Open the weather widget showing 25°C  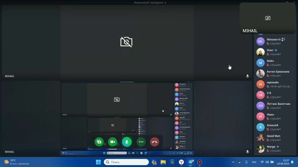pyautogui.click(x=17, y=162)
